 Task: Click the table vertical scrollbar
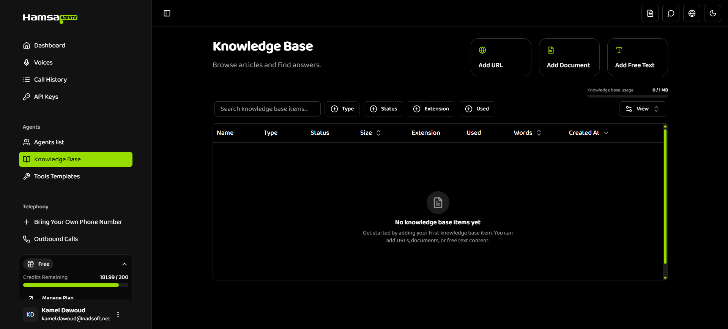coord(665,197)
